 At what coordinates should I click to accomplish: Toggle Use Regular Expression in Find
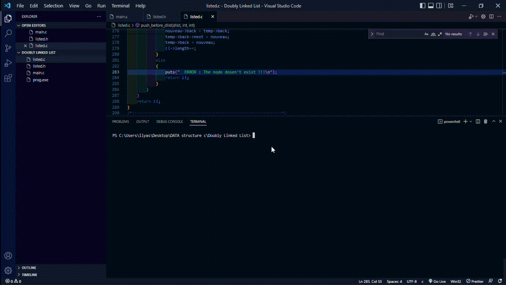point(440,34)
